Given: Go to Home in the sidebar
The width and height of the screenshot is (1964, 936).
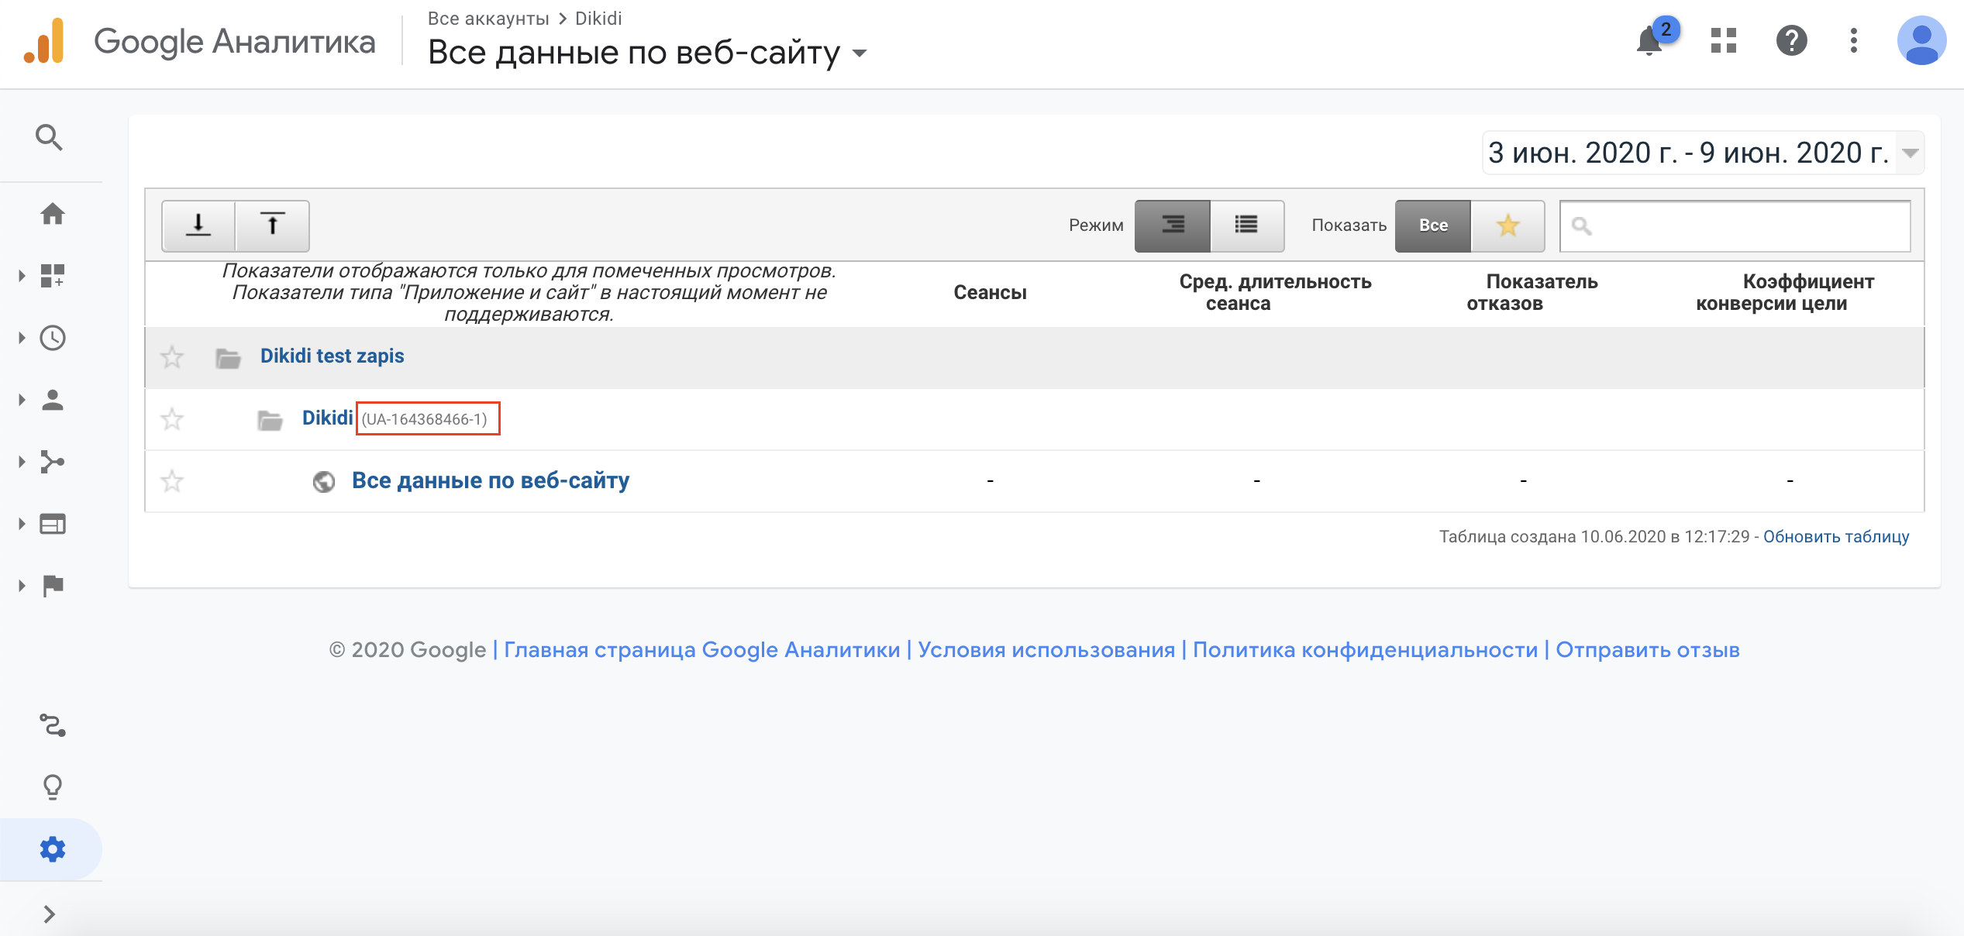Looking at the screenshot, I should point(52,213).
